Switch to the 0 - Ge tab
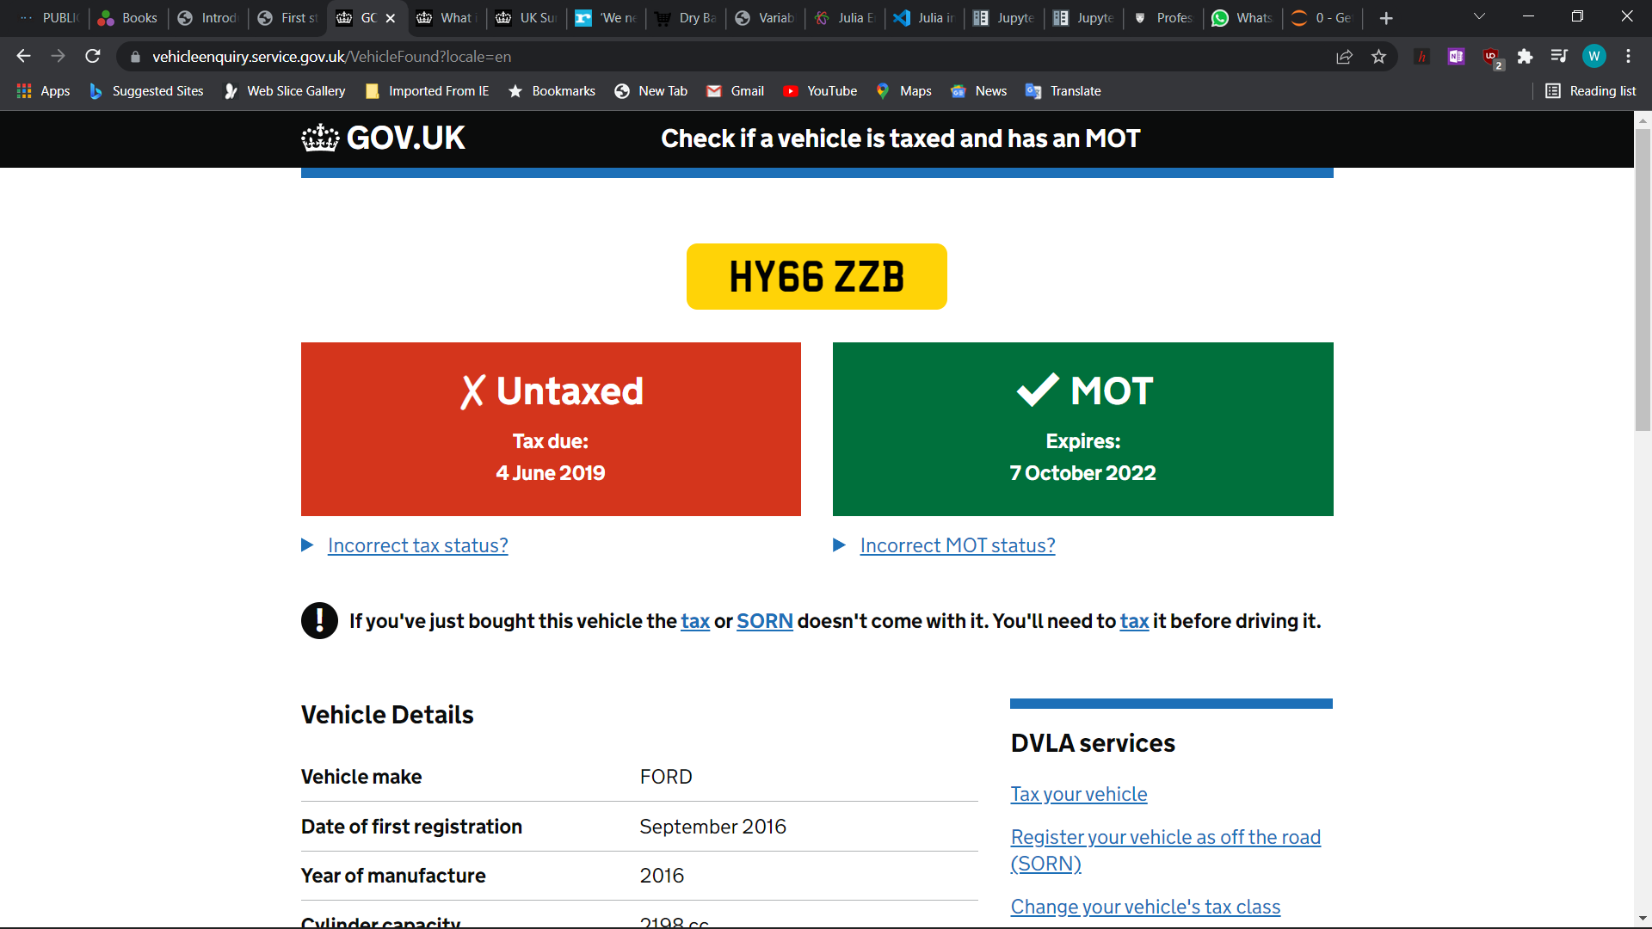Viewport: 1652px width, 929px height. [1322, 18]
